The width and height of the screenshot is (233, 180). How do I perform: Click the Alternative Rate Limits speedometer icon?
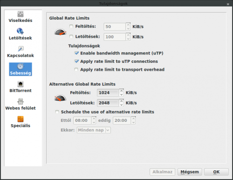[x=60, y=98]
